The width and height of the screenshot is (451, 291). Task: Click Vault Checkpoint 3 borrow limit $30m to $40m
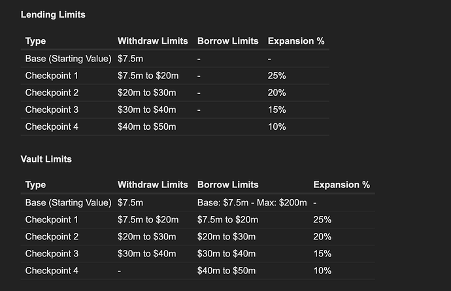coord(226,254)
